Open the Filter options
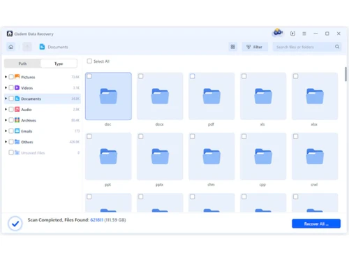The width and height of the screenshot is (349, 262). pos(255,47)
